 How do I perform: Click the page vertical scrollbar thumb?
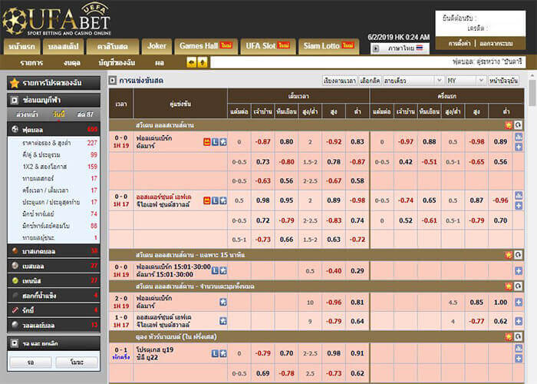tap(532, 93)
